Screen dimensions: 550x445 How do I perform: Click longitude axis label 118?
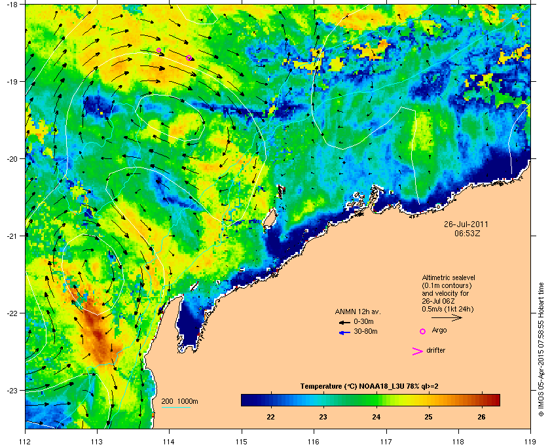[458, 442]
